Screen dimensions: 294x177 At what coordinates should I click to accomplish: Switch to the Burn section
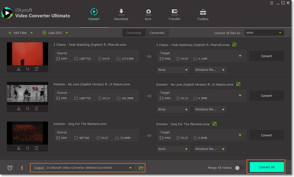point(148,15)
